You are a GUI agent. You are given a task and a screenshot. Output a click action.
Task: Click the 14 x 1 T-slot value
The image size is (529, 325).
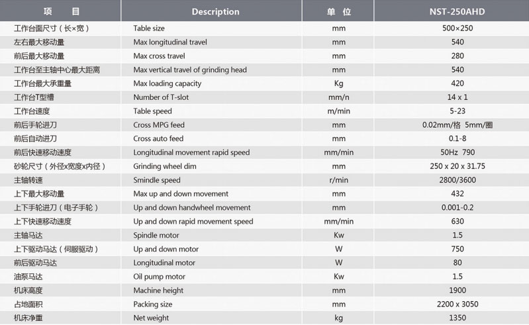coord(457,97)
